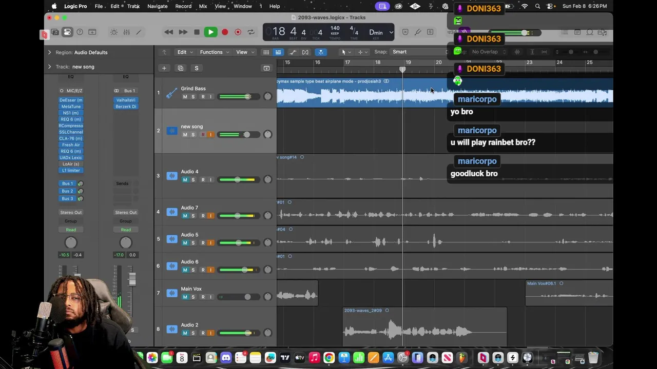Open the pointer tool dropdown
657x369 pixels.
point(346,52)
